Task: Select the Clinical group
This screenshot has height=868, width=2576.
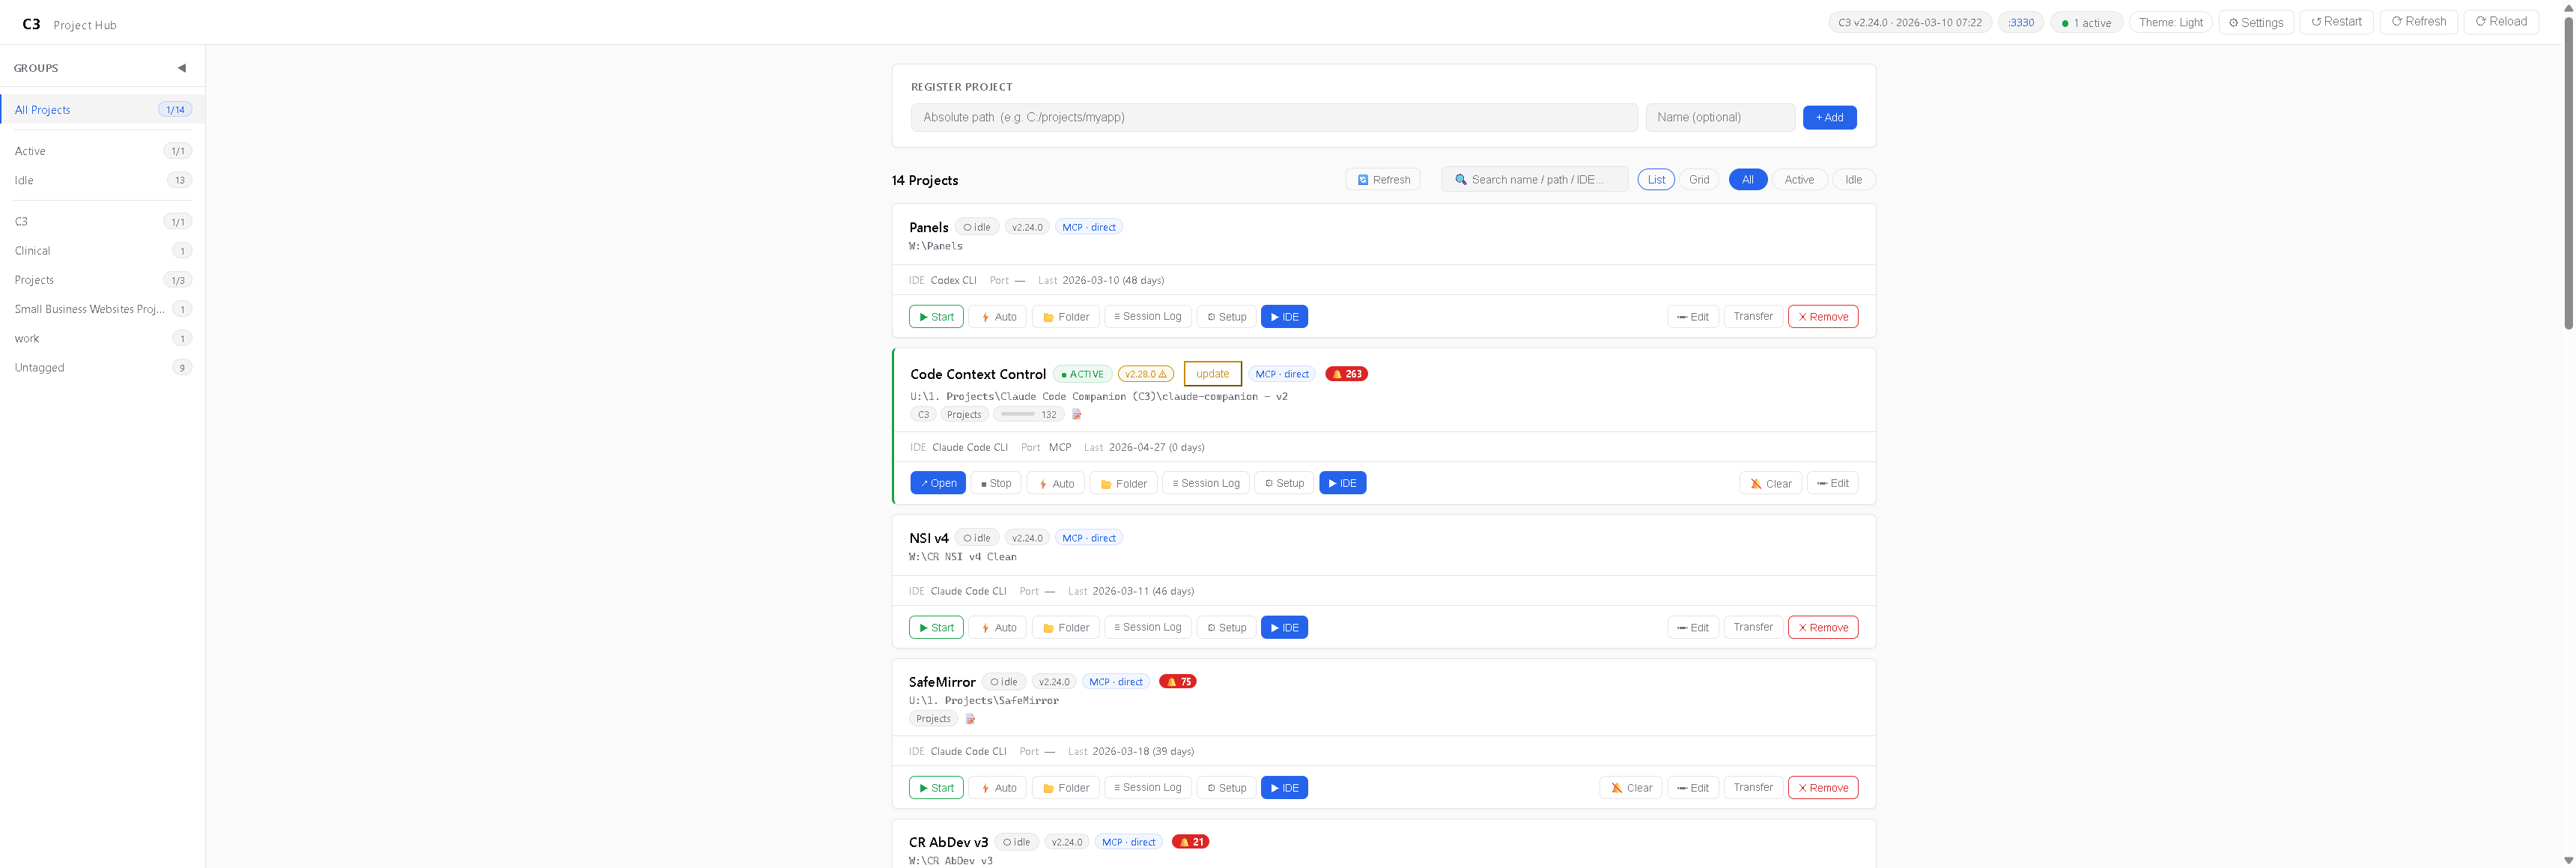Action: (x=102, y=250)
